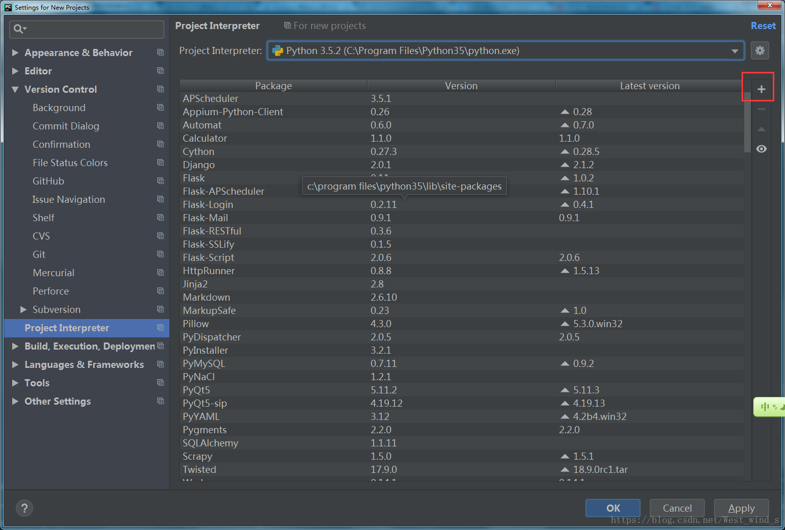The height and width of the screenshot is (530, 785).
Task: Click the plus icon to install package
Action: 761,89
